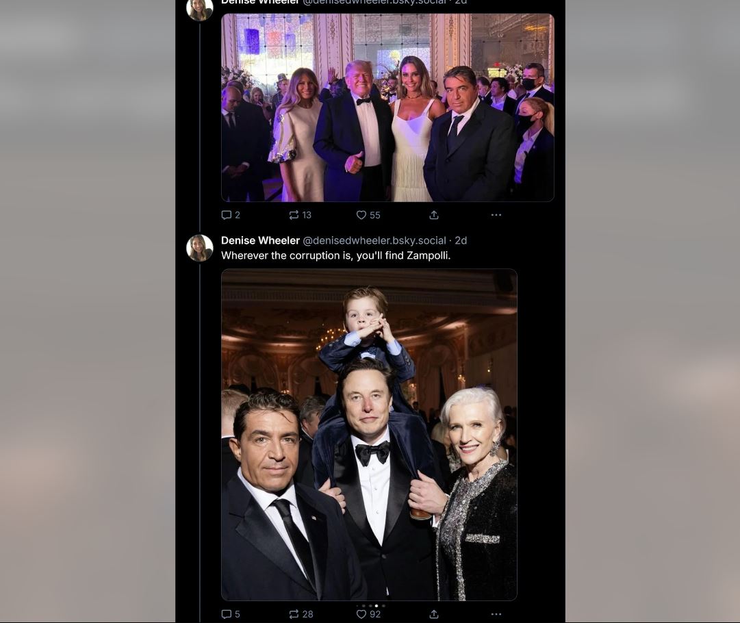Jump to the last image carousel dot
The image size is (740, 623).
coord(383,605)
